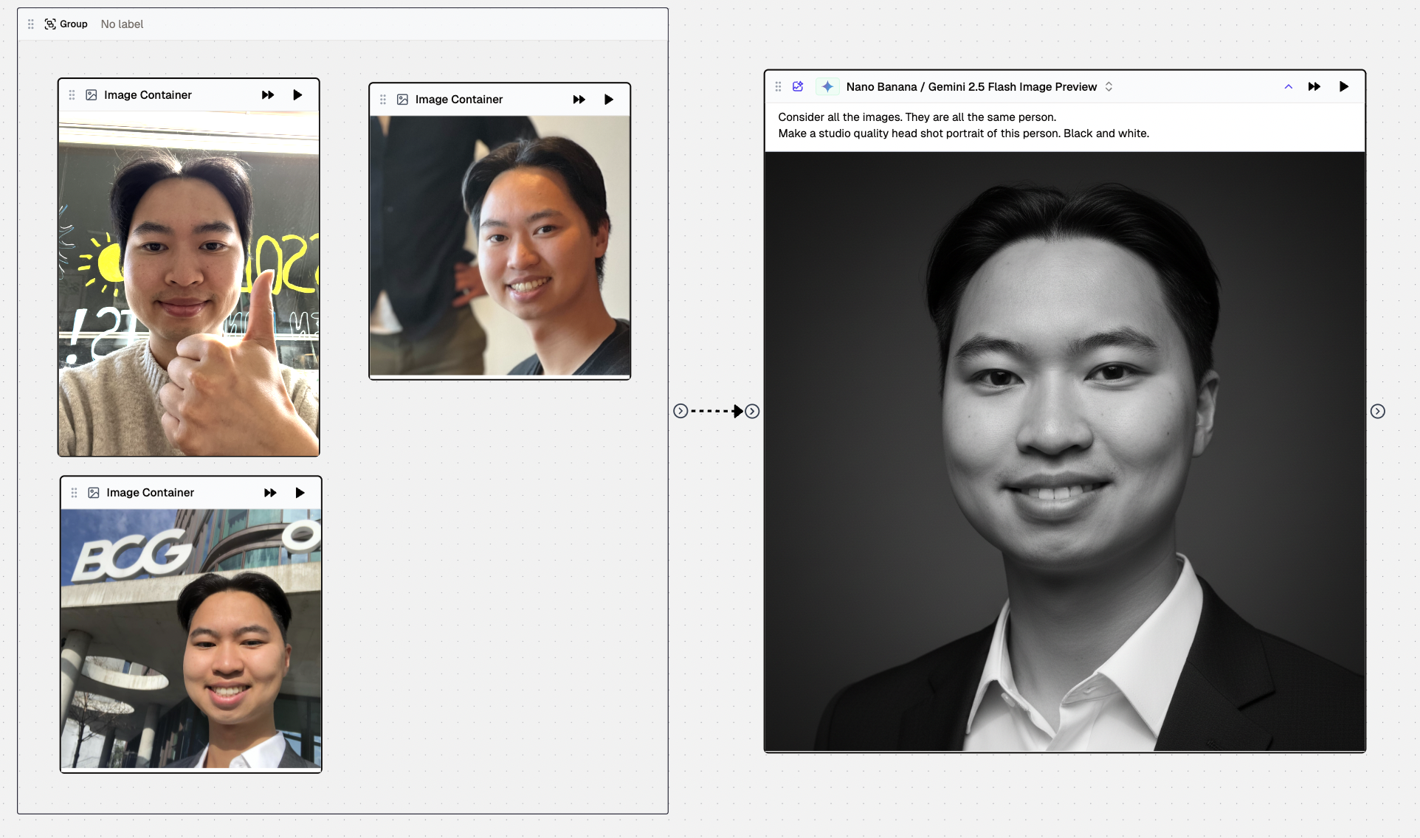Viewport: 1420px width, 838px height.
Task: Click fast-forward icon on Nano Banana node
Action: click(1314, 86)
